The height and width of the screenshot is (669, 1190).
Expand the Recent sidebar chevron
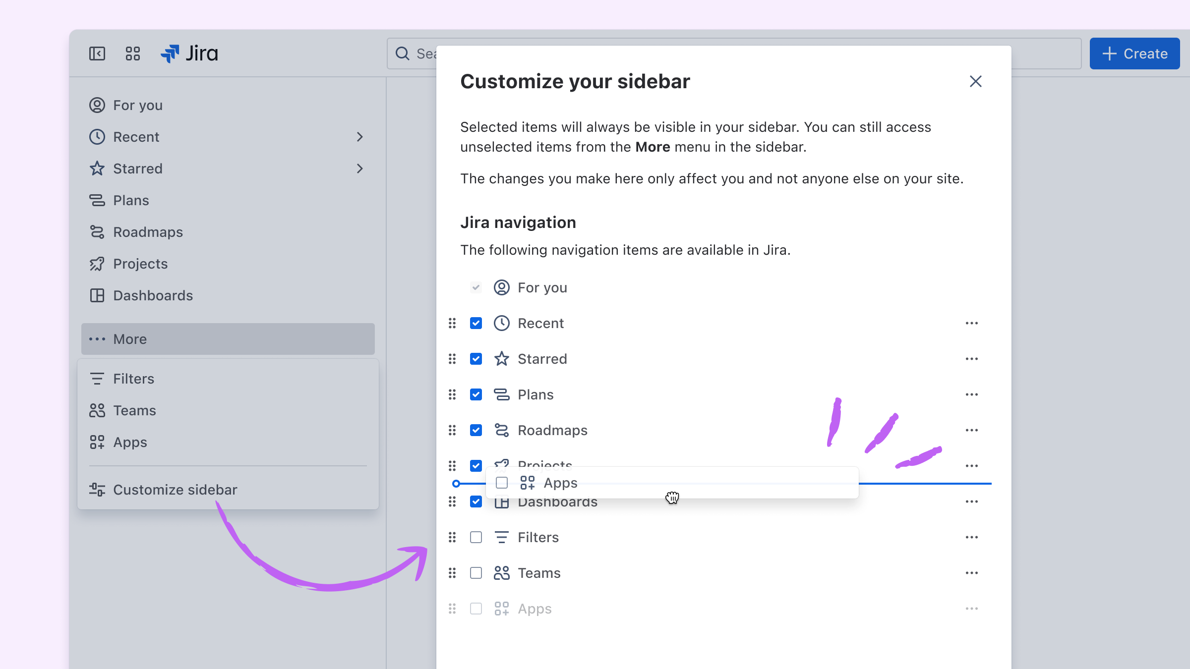(360, 137)
